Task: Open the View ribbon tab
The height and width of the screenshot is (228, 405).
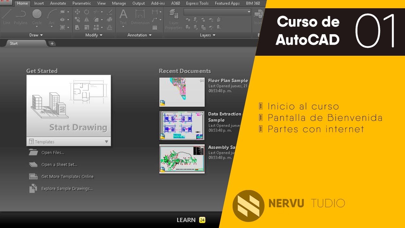Action: [102, 3]
